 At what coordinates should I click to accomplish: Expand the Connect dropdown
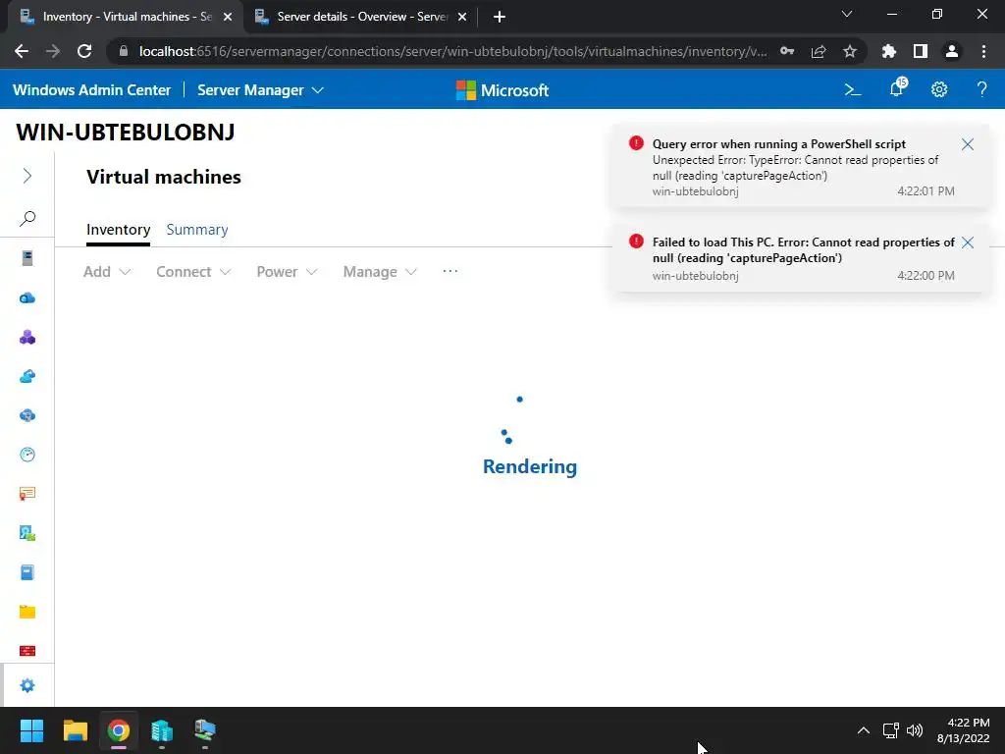pos(193,272)
